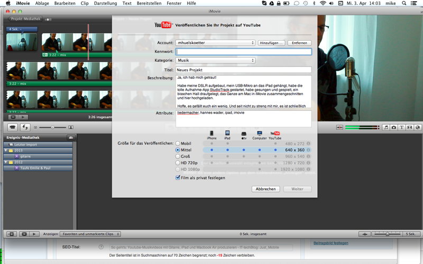Select the gitarre event
The image size is (423, 264).
pyautogui.click(x=38, y=156)
